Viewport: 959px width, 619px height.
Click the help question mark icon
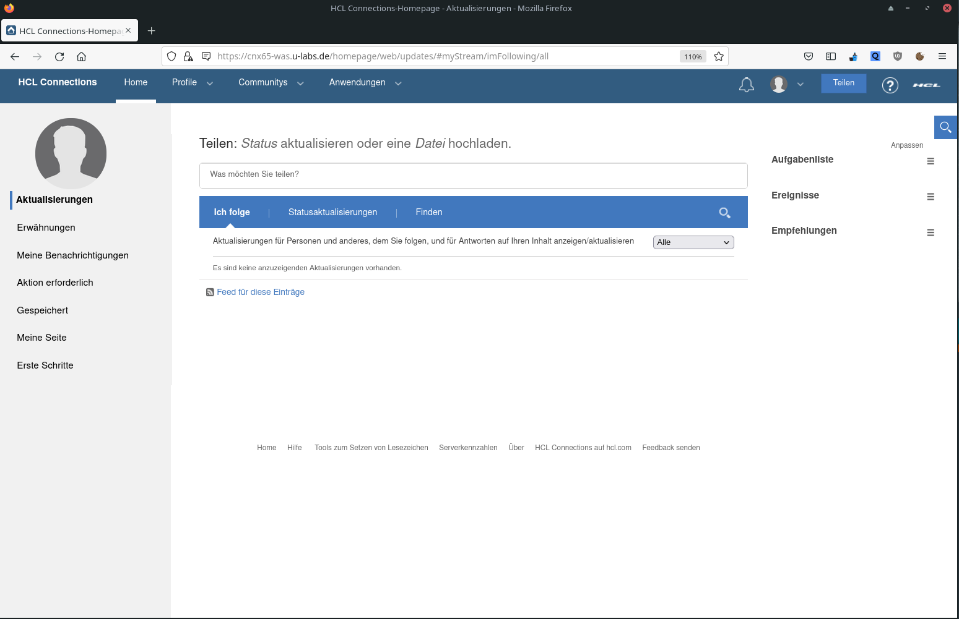coord(890,85)
